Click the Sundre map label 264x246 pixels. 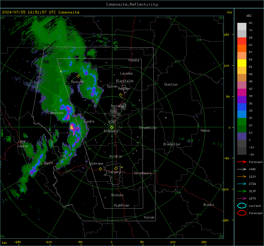tap(89, 121)
